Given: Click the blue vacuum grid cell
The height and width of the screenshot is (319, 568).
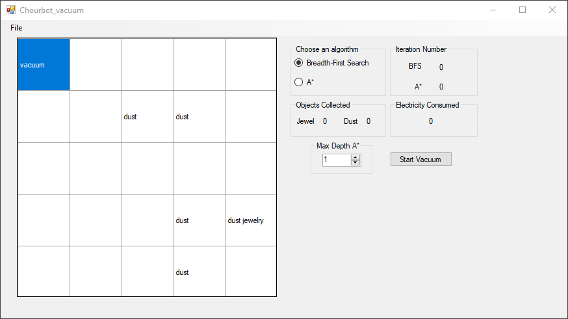Looking at the screenshot, I should click(44, 65).
